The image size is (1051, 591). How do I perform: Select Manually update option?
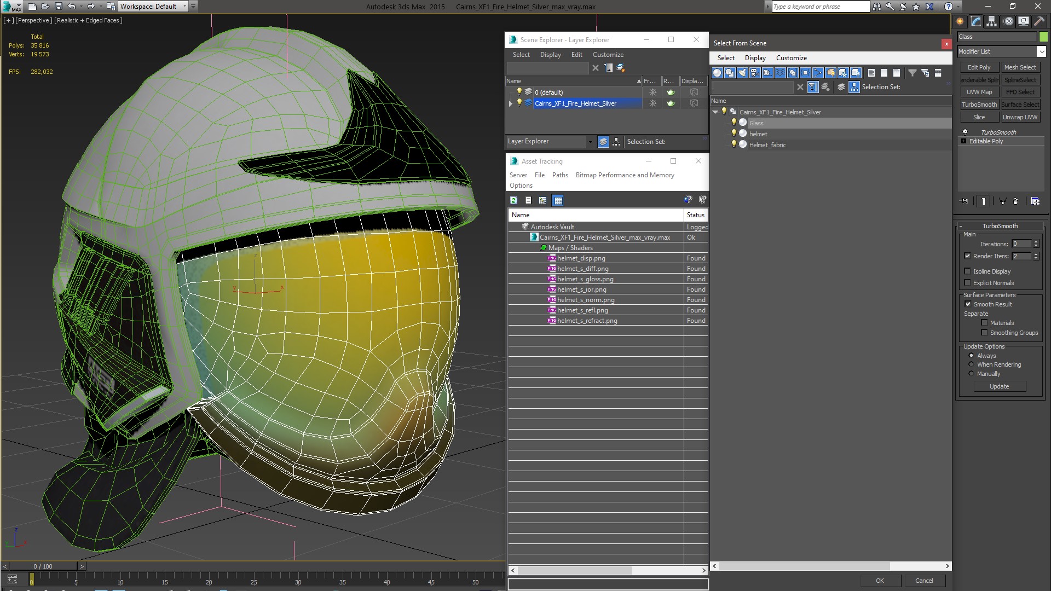[x=971, y=374]
